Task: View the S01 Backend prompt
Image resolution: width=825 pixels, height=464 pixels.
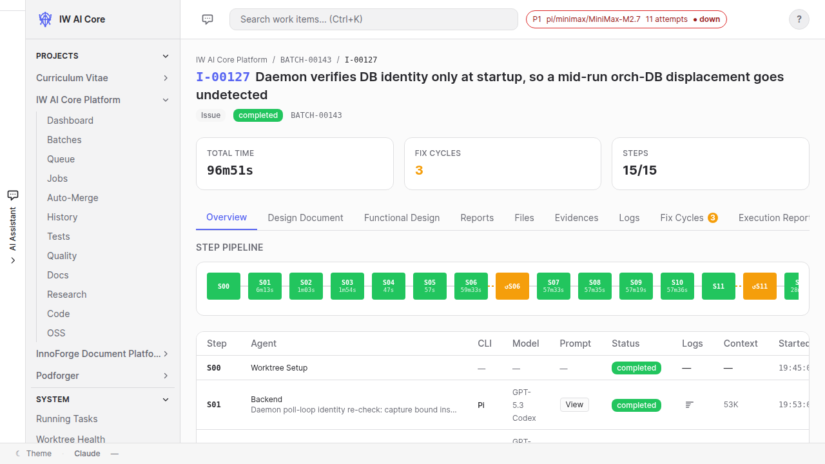Action: [574, 405]
